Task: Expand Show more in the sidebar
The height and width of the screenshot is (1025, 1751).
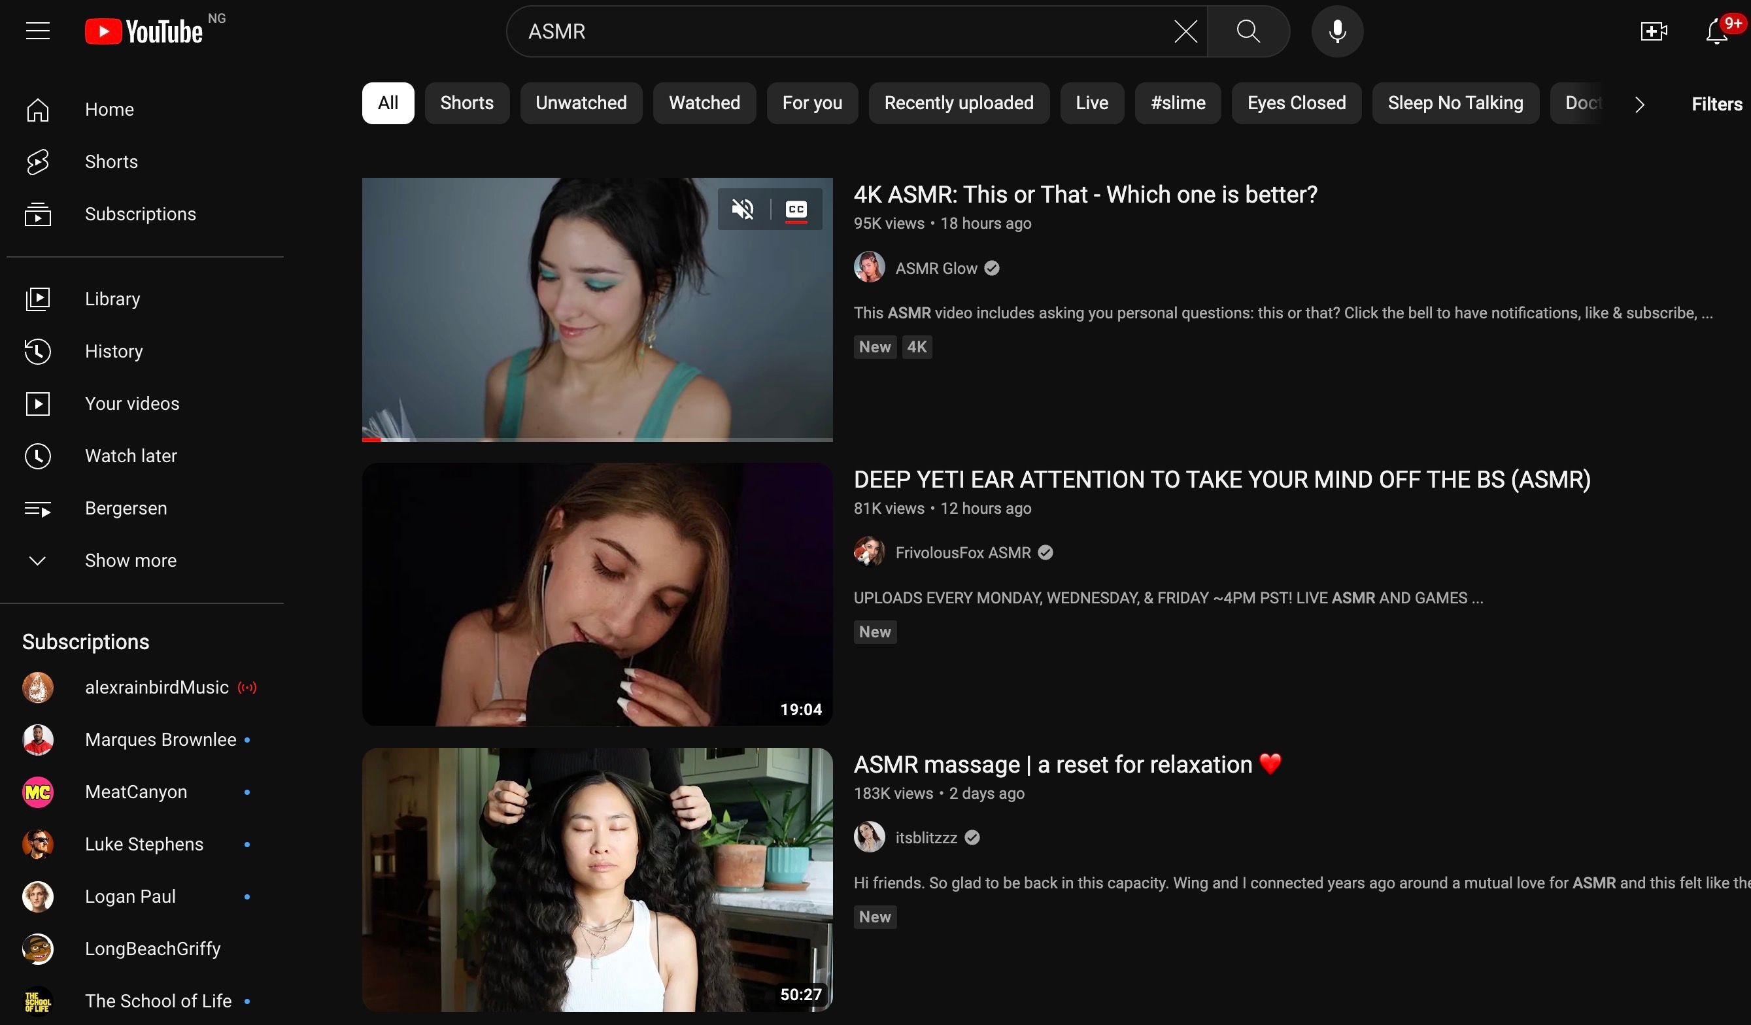Action: (130, 560)
